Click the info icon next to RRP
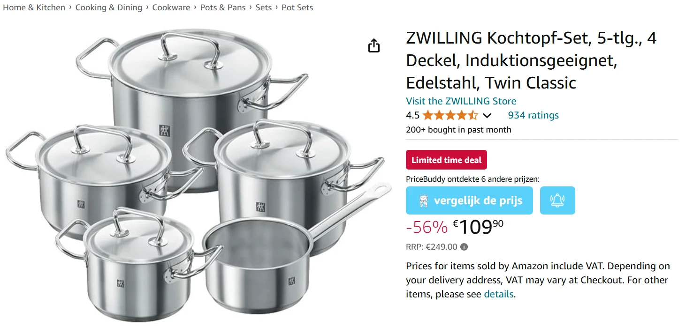 tap(464, 247)
